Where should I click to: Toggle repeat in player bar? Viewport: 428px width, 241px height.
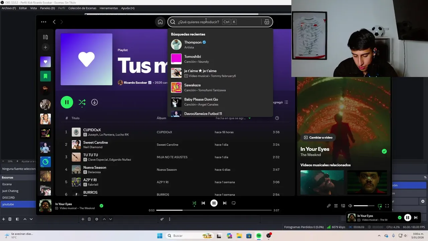[234, 203]
